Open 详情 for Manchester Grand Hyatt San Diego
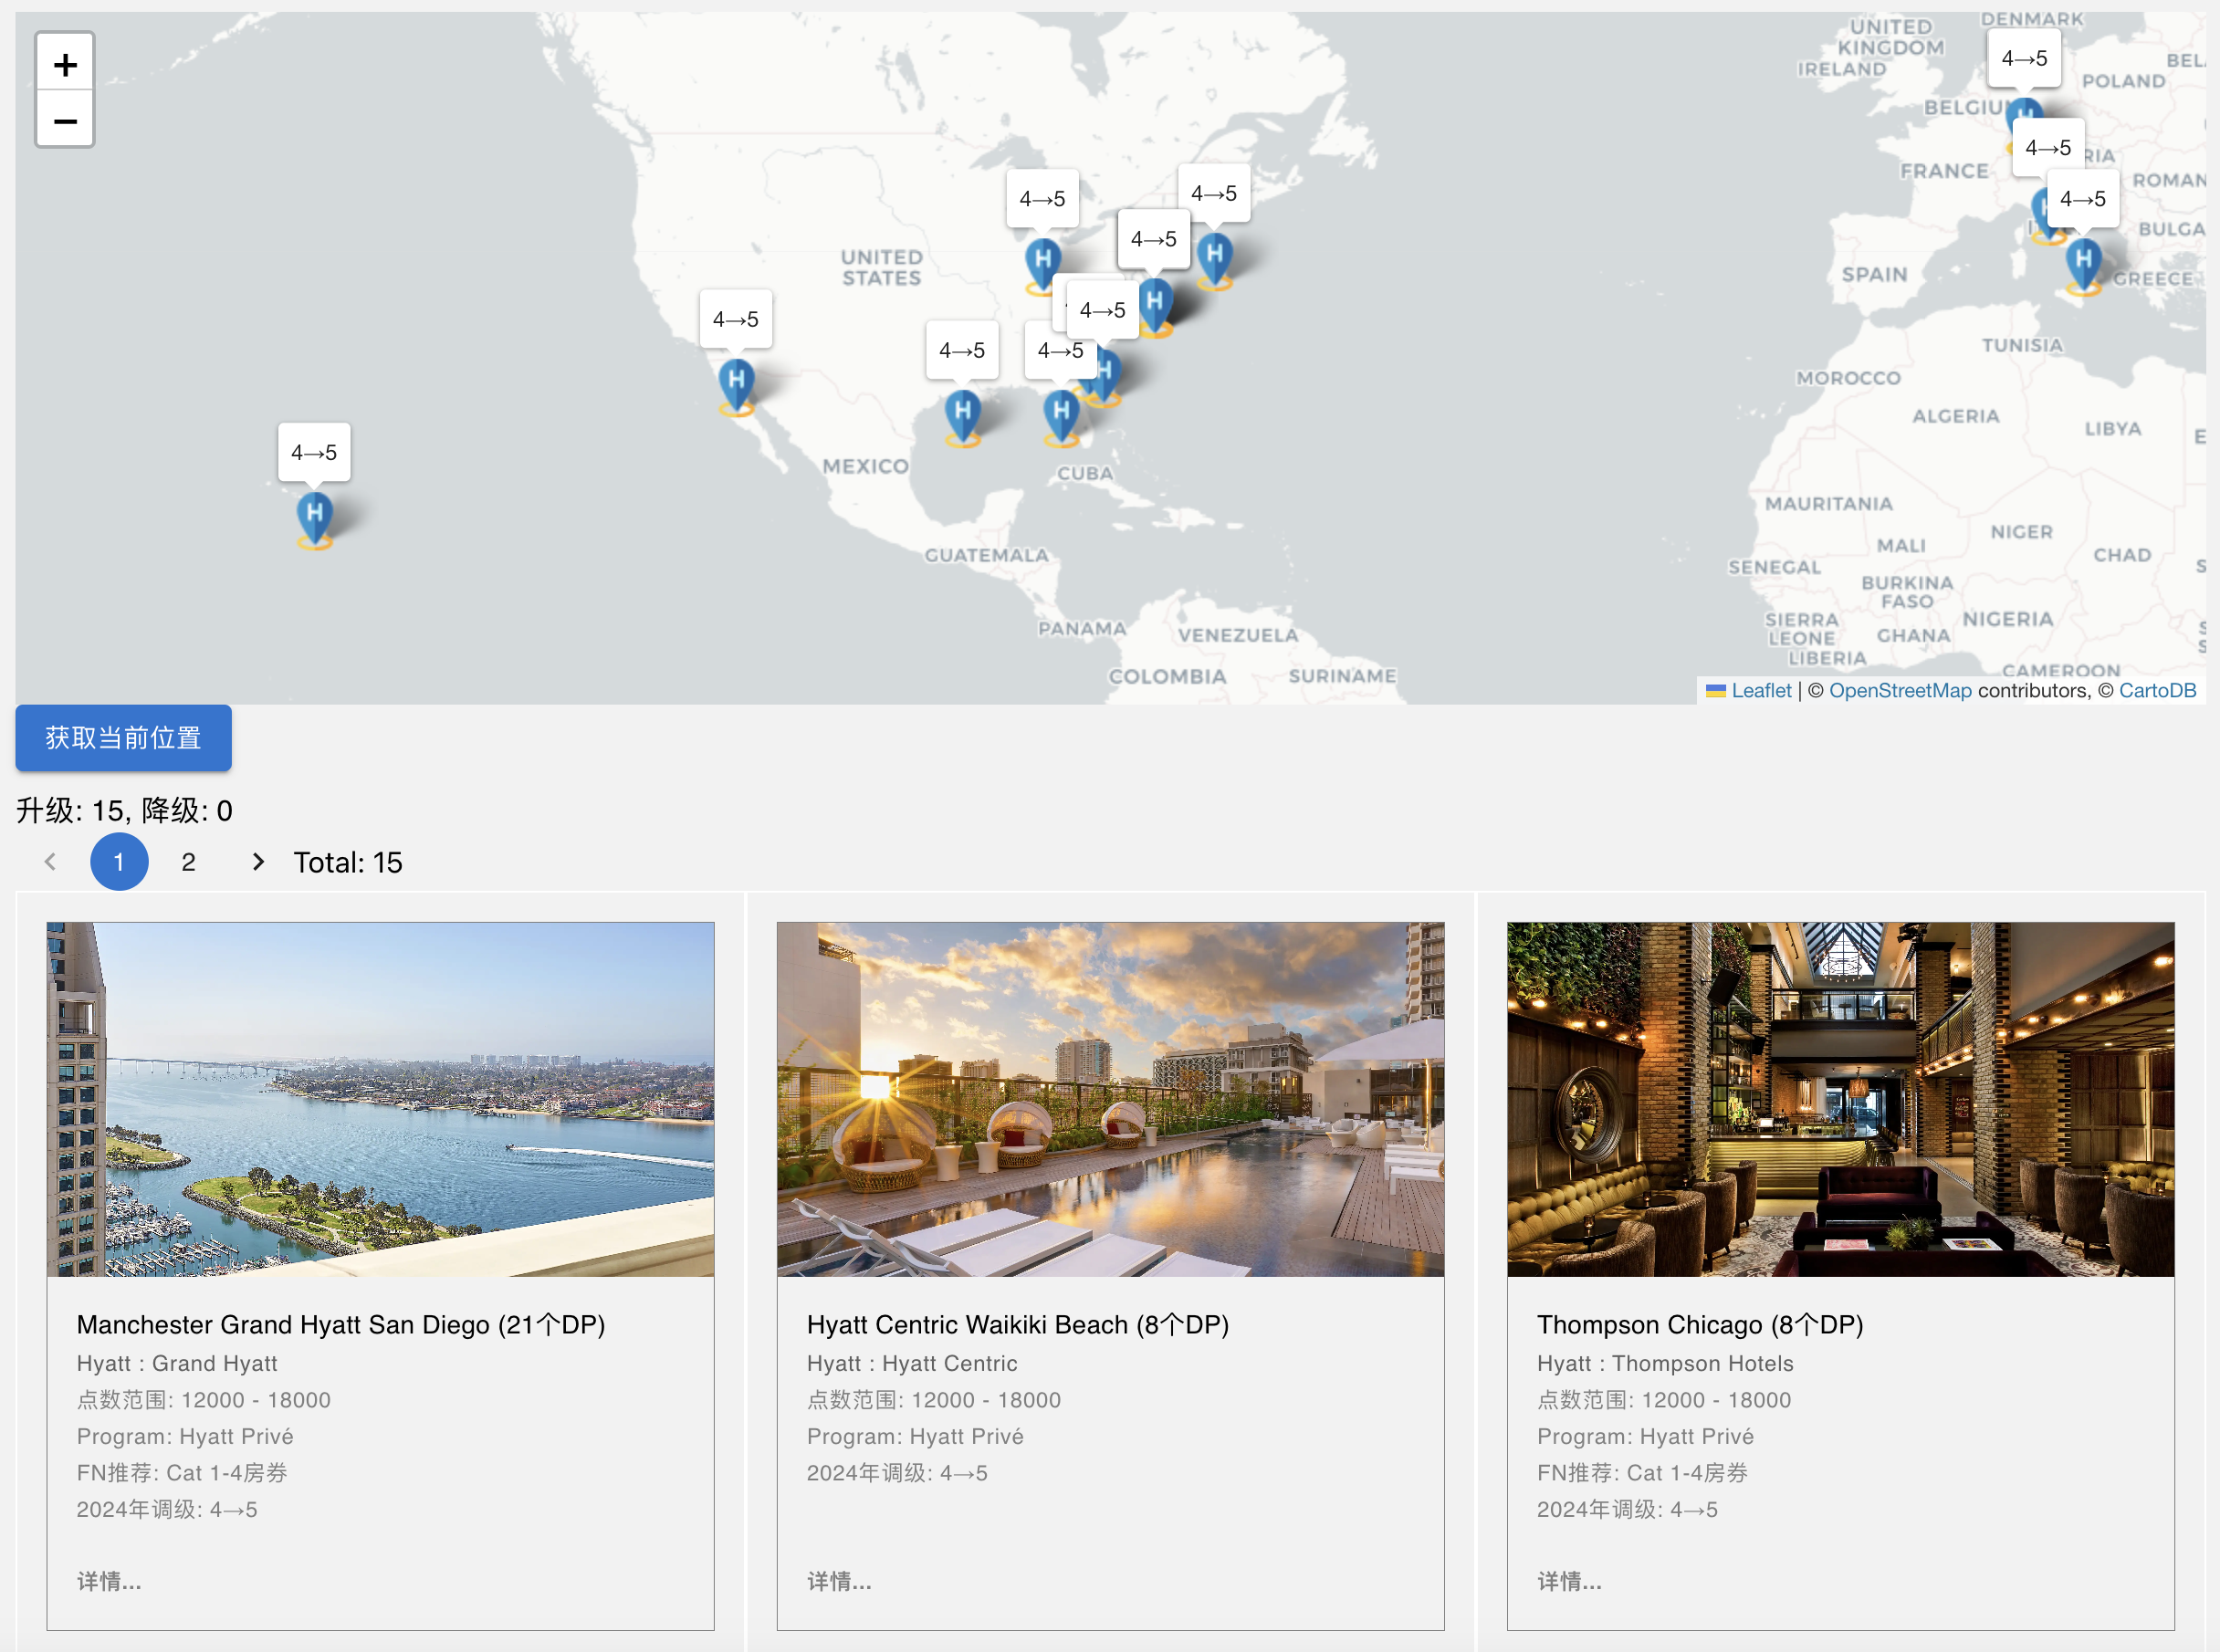The height and width of the screenshot is (1652, 2220). [x=109, y=1581]
